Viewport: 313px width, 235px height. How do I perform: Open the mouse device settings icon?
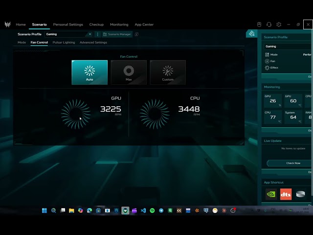259,24
